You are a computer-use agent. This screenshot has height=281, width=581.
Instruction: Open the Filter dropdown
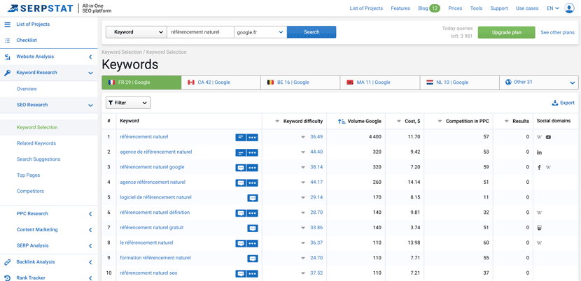[127, 103]
